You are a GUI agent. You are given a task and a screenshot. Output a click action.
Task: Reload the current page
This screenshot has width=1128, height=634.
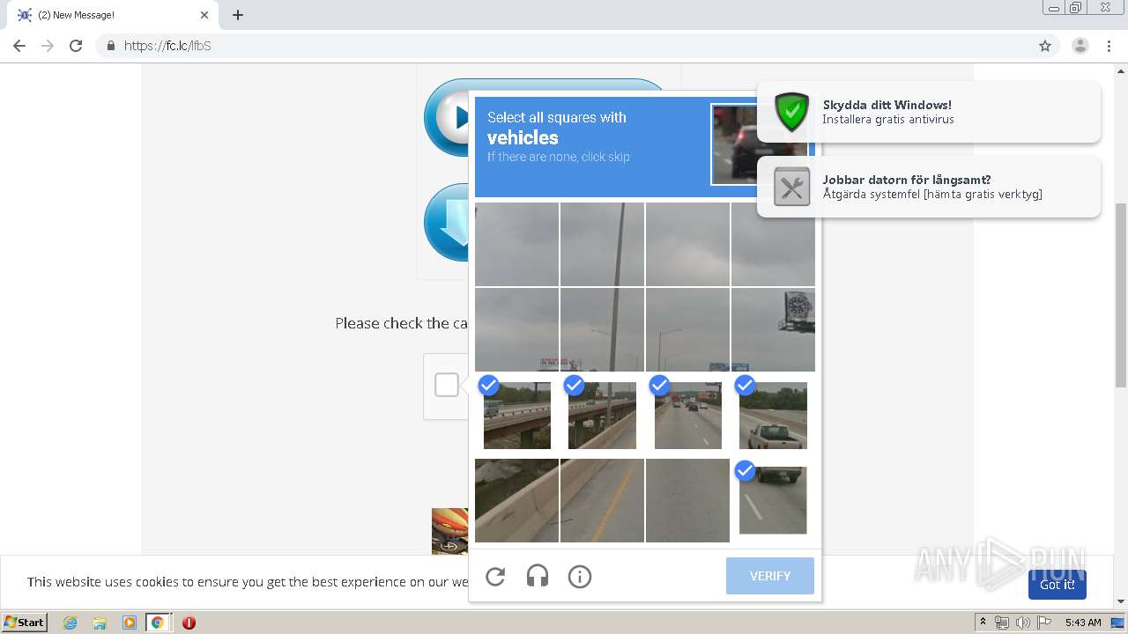[x=76, y=46]
